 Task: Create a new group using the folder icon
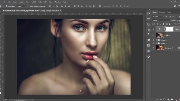pos(172,99)
